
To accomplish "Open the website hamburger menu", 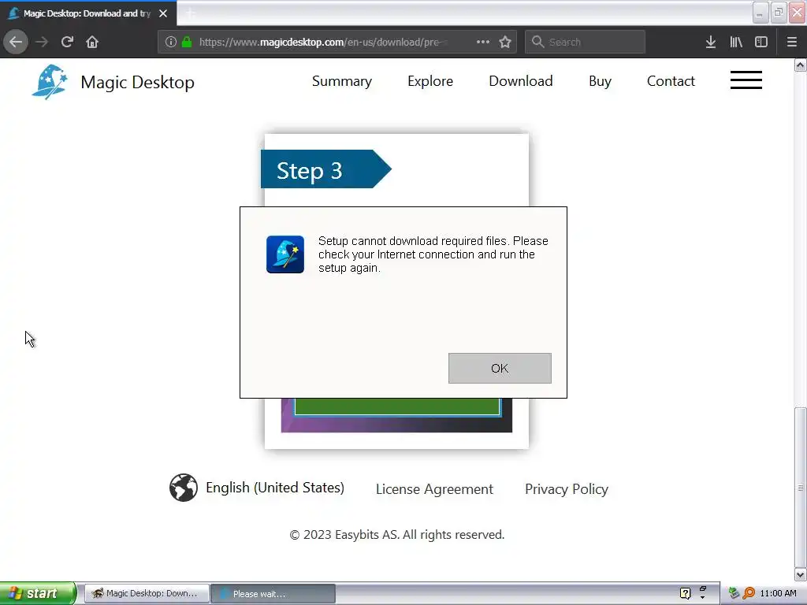I will [x=746, y=80].
